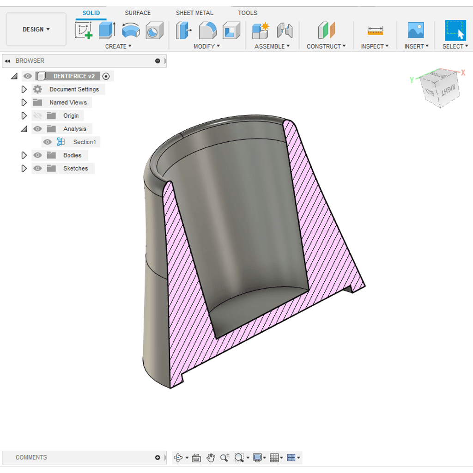The width and height of the screenshot is (473, 473).
Task: Select the Named Views tree item
Action: [x=68, y=103]
